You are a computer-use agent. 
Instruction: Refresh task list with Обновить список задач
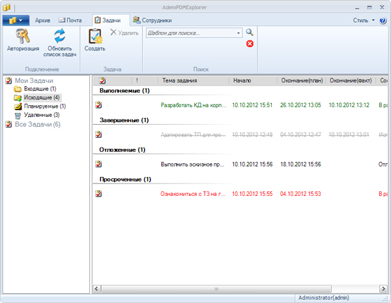click(60, 43)
